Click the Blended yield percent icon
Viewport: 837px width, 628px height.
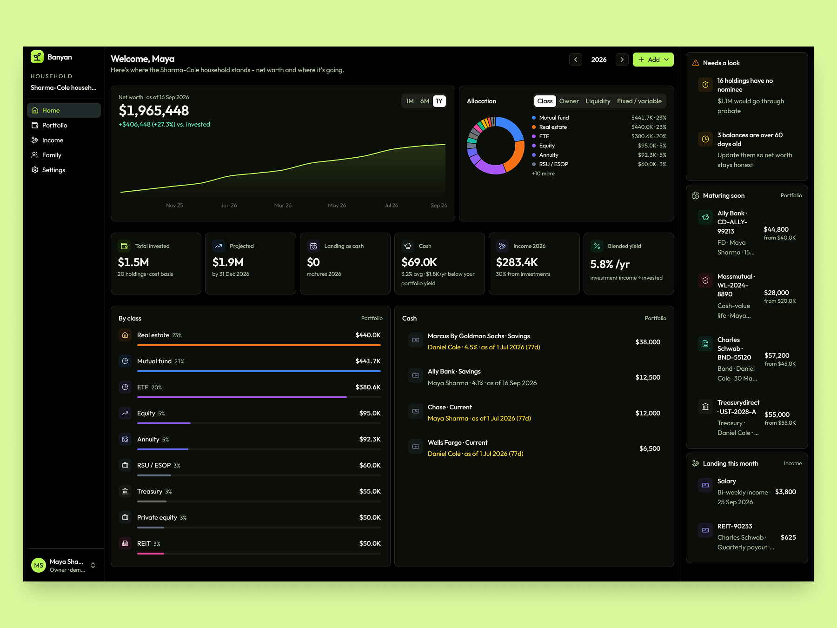pyautogui.click(x=597, y=246)
